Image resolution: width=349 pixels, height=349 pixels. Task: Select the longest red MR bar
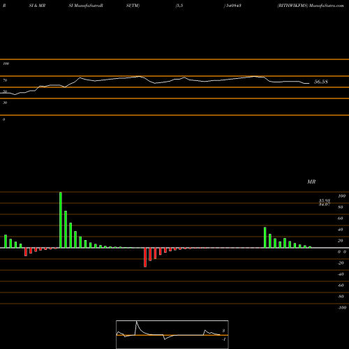coord(145,258)
